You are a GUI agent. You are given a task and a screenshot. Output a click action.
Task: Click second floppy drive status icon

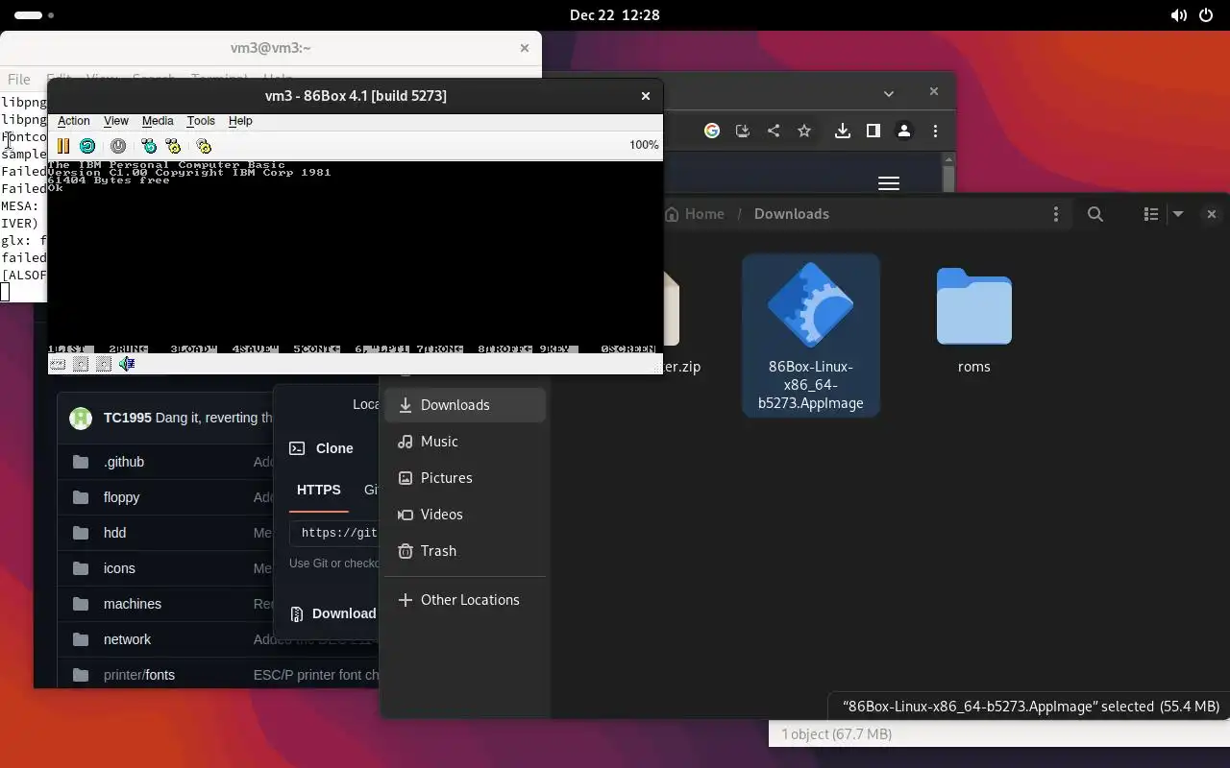[x=104, y=364]
